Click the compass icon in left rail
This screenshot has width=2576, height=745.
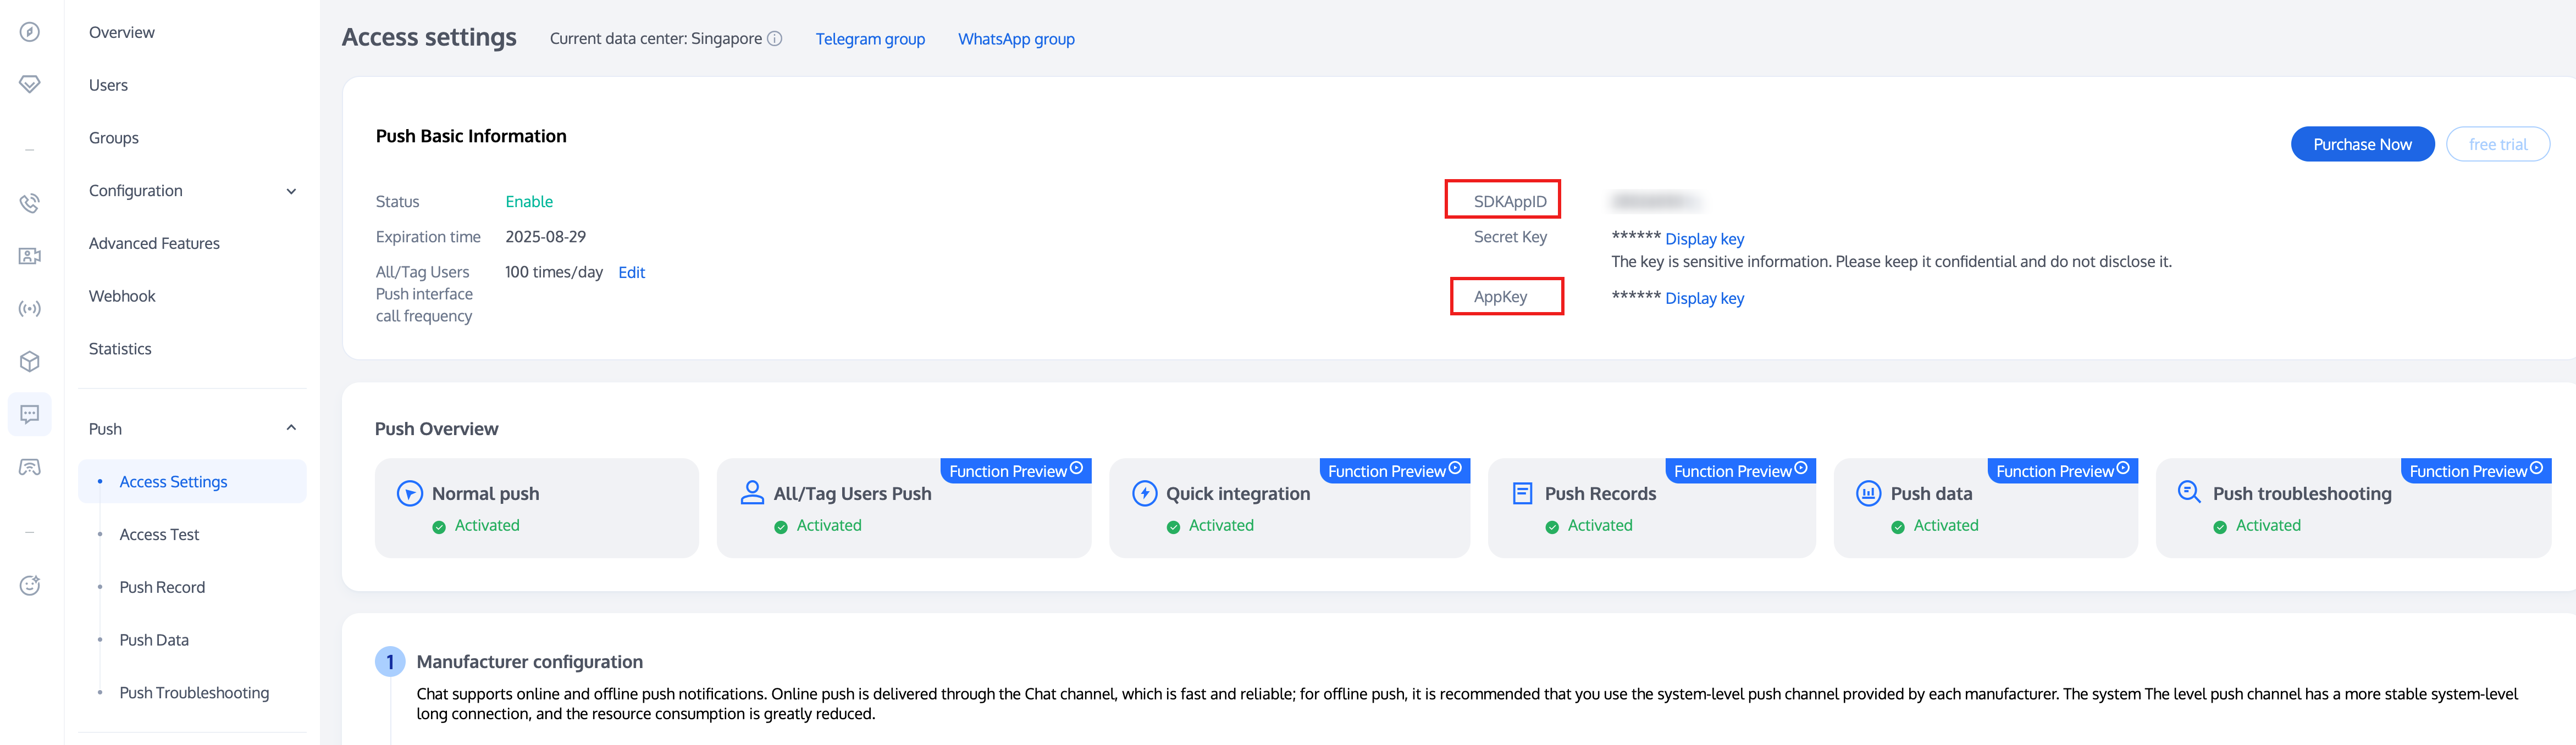click(30, 32)
